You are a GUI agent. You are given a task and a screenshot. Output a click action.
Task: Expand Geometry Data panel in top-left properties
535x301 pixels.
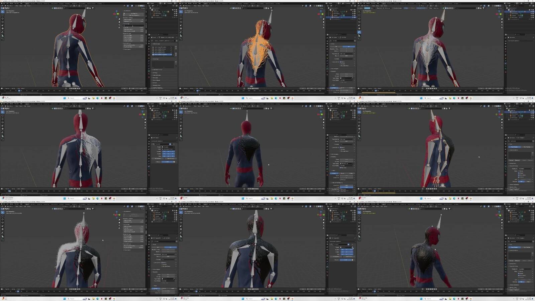click(x=156, y=85)
